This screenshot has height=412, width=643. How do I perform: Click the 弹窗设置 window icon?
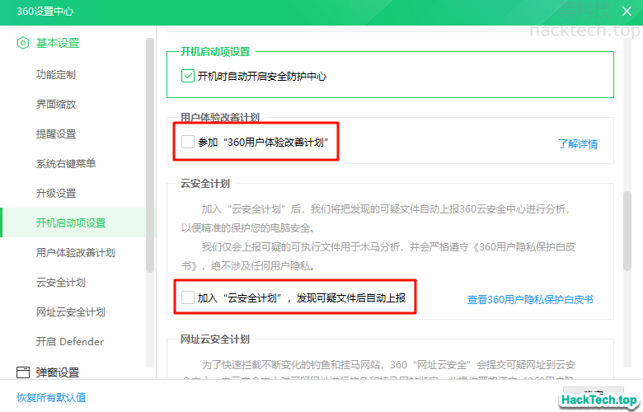(23, 372)
